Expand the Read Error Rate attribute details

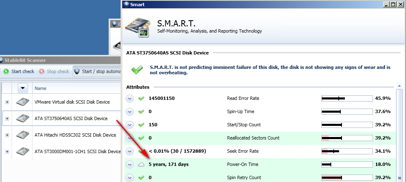(130, 98)
